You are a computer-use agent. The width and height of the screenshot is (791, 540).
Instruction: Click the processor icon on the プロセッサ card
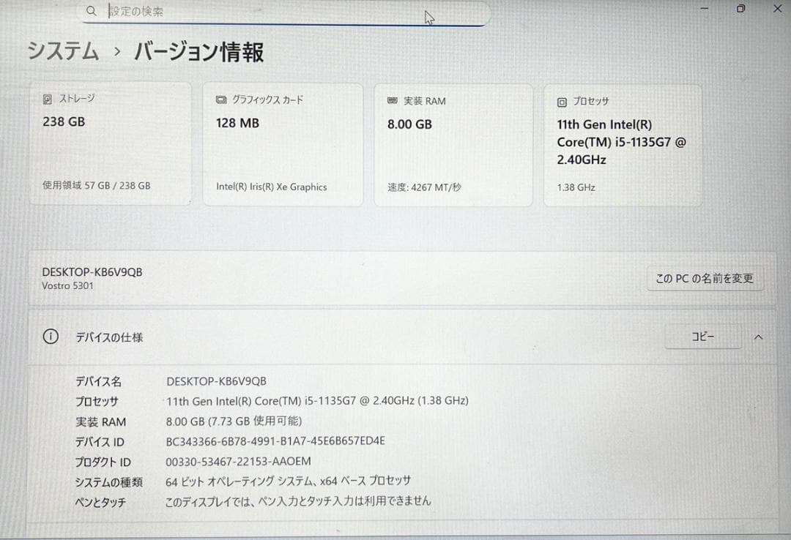pos(562,102)
